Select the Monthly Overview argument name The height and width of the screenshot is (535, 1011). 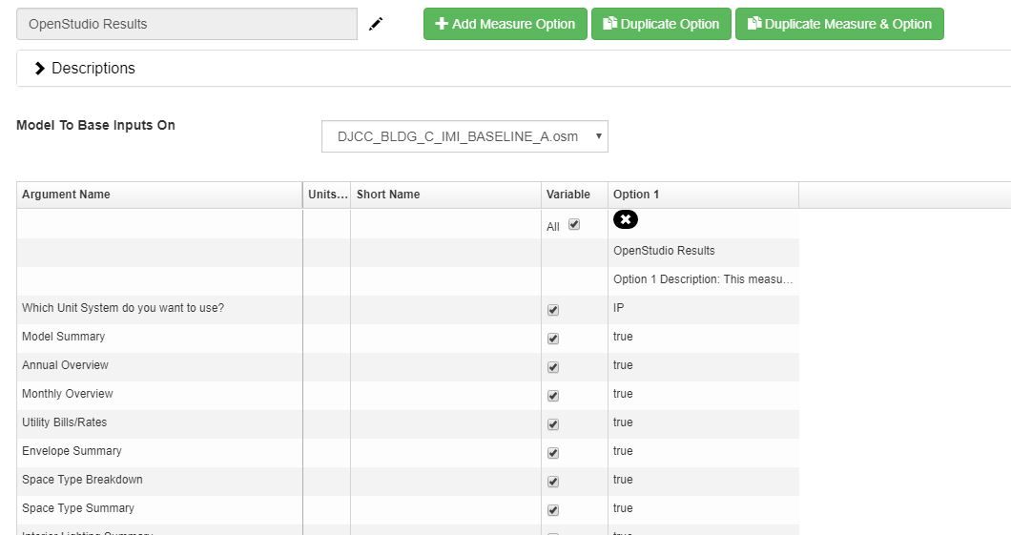[68, 394]
